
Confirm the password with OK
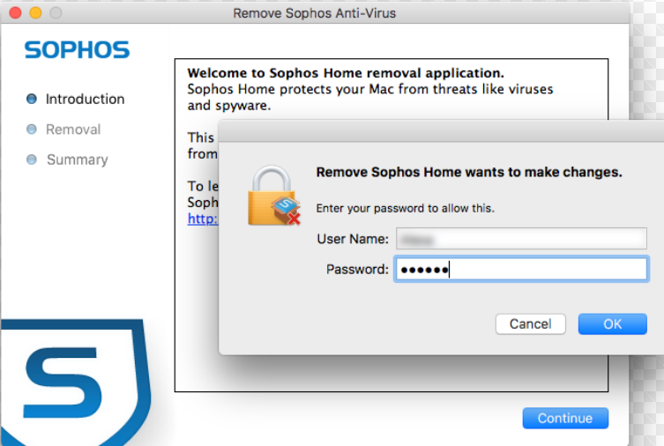point(612,324)
